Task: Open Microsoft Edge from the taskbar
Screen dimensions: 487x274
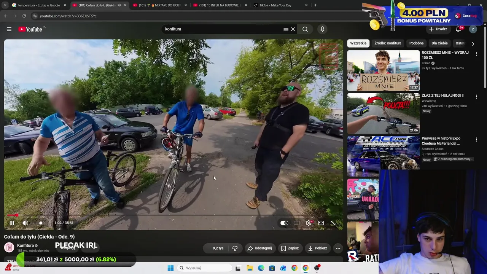Action: pos(261,268)
